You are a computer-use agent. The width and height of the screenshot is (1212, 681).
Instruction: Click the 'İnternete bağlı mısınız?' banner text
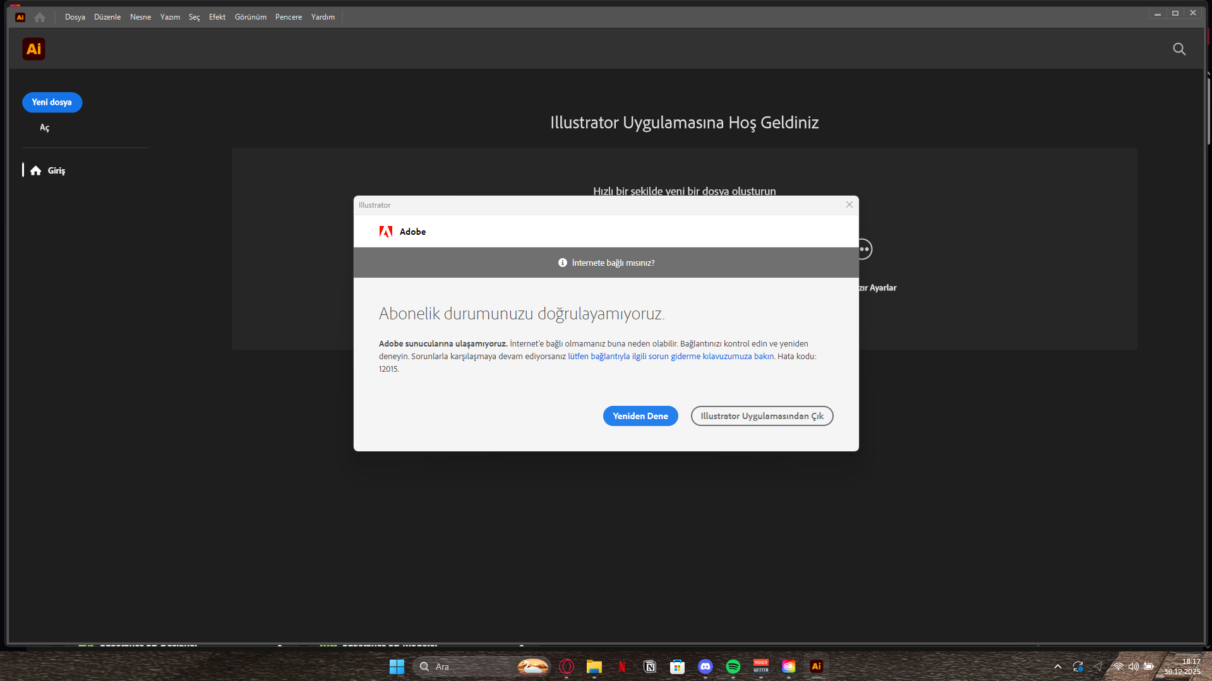[613, 263]
